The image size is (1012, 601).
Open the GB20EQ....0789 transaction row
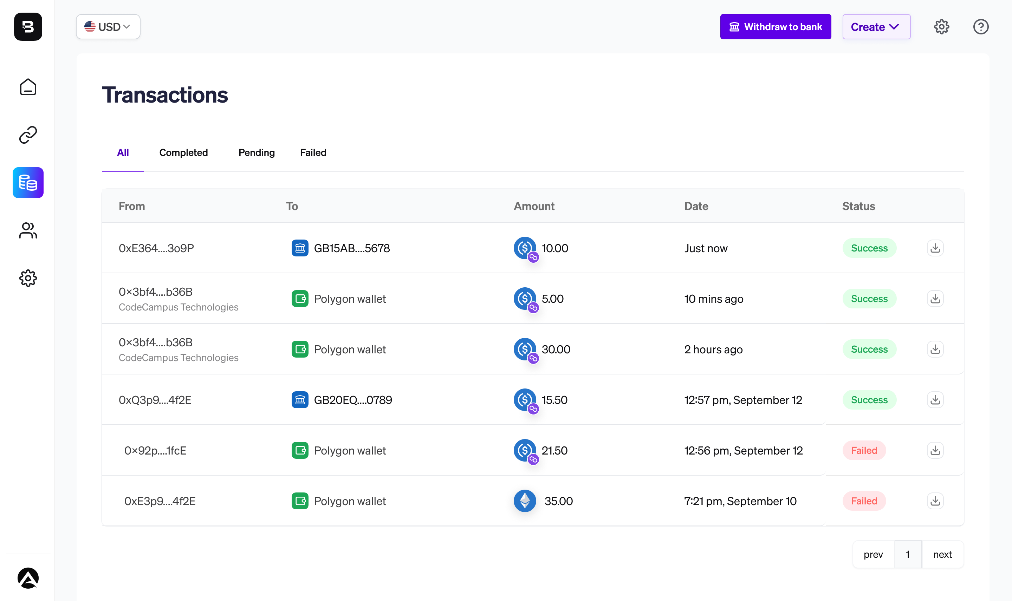coord(352,400)
